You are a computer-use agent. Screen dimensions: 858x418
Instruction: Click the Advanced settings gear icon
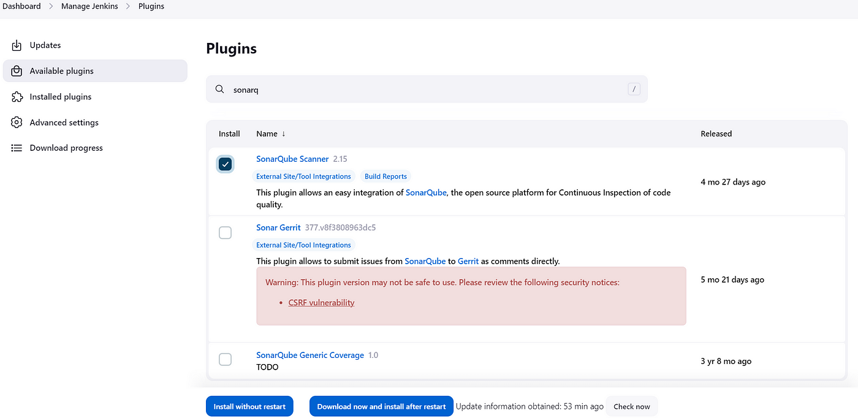tap(17, 123)
